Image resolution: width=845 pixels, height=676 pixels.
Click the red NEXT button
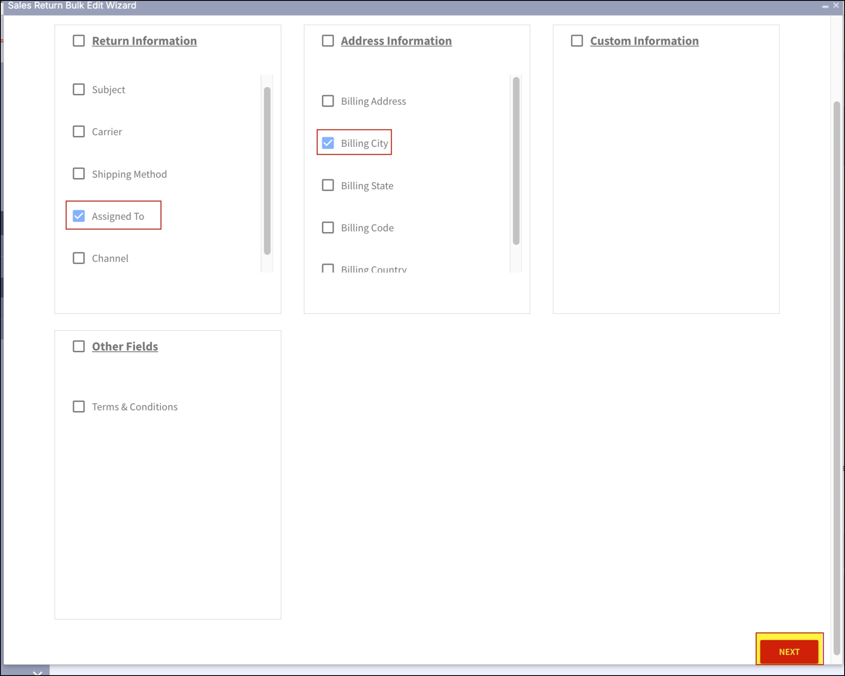coord(789,652)
